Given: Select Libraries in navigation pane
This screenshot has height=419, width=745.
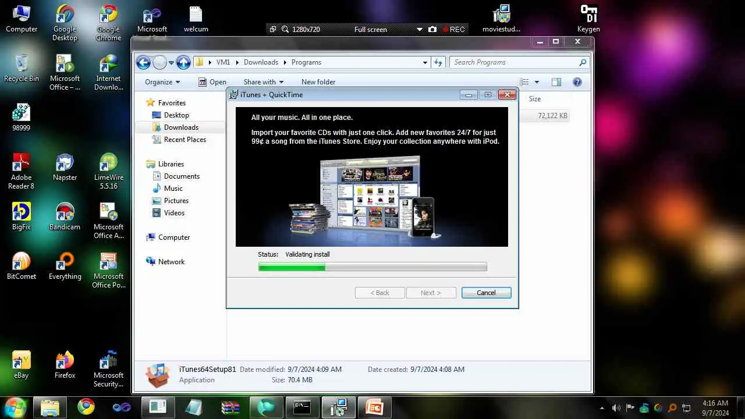Looking at the screenshot, I should click(x=165, y=164).
